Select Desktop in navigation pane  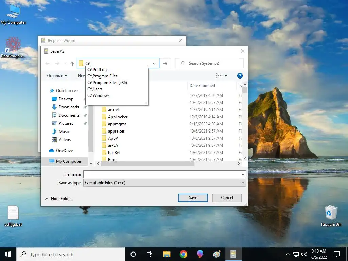[x=63, y=99]
